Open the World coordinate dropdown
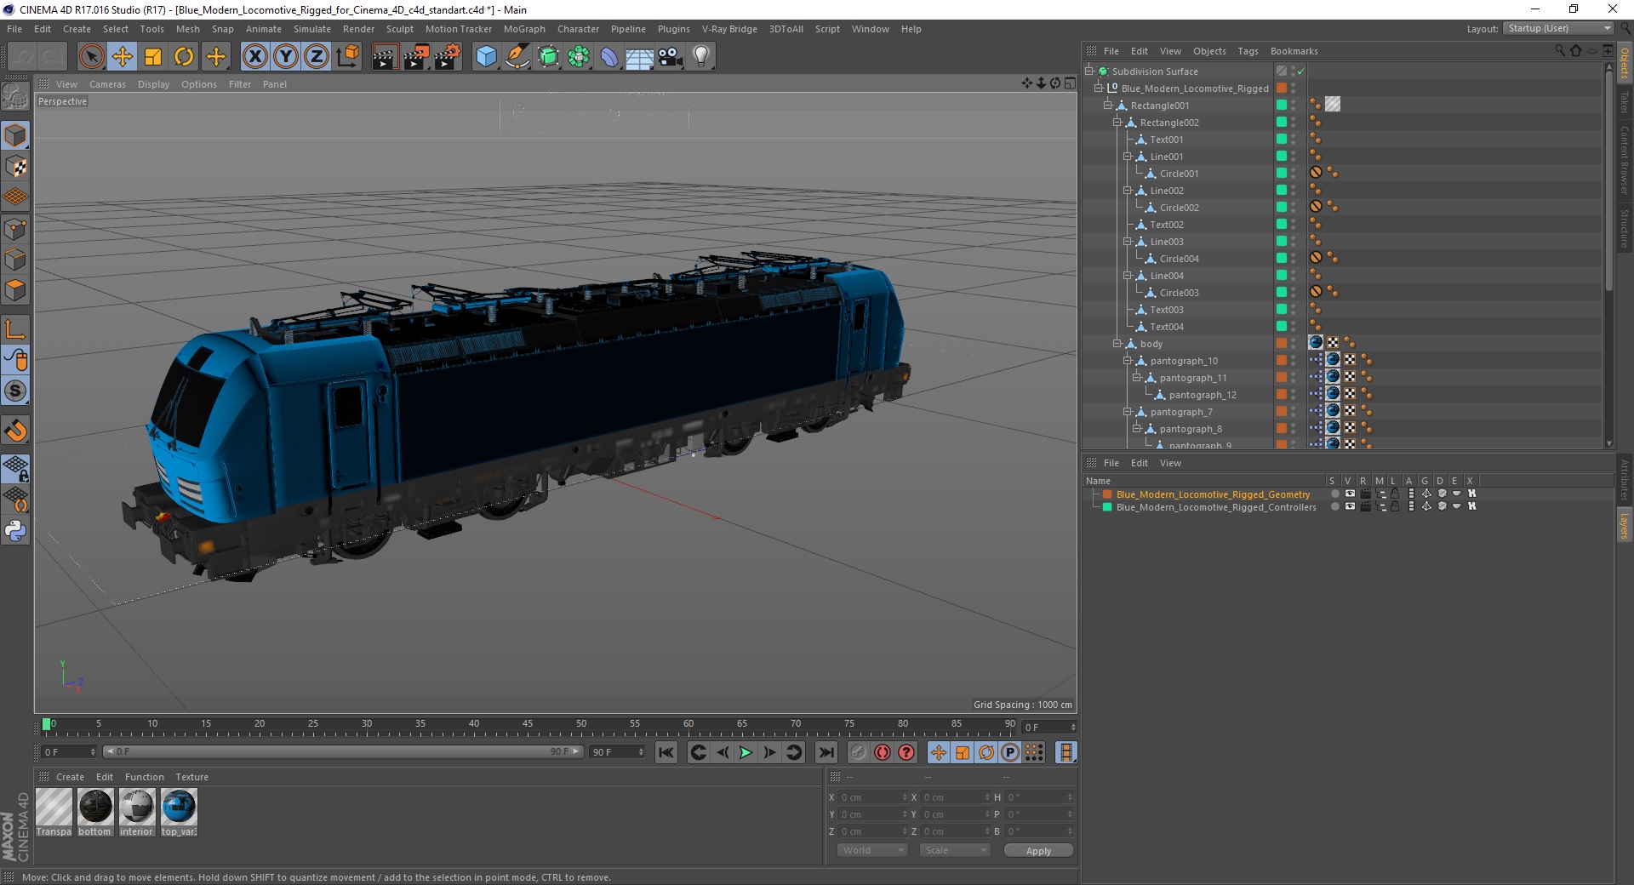The image size is (1634, 885). (871, 850)
